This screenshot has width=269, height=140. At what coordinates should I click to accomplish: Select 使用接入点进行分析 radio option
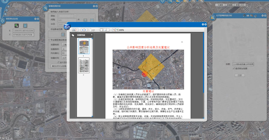pyautogui.click(x=49, y=12)
